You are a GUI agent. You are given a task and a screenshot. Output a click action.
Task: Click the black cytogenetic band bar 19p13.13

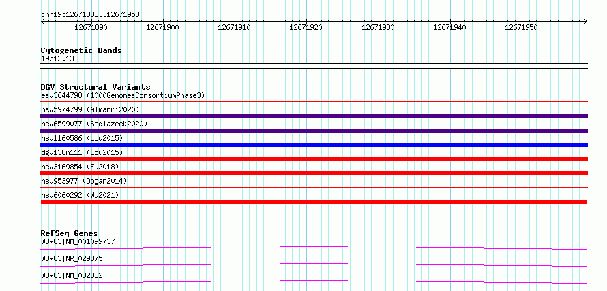click(314, 66)
